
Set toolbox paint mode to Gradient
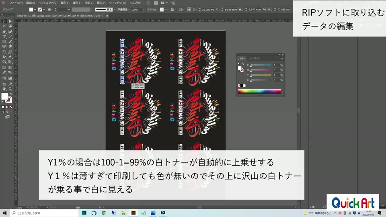[x=7, y=107]
